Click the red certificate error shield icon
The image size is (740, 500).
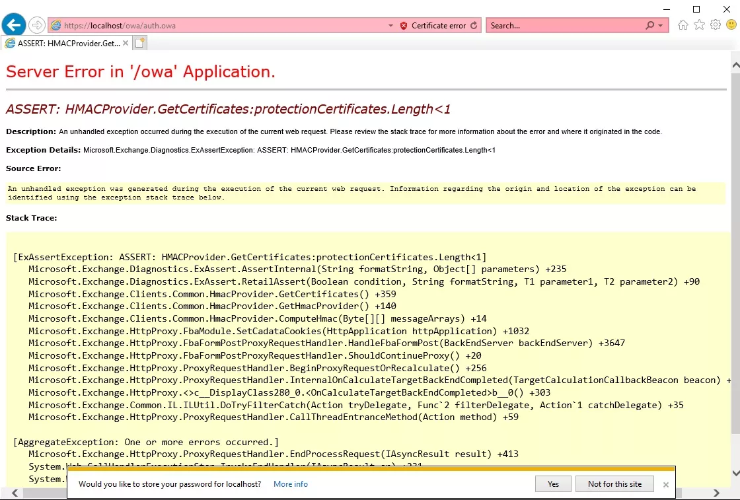[x=404, y=26]
